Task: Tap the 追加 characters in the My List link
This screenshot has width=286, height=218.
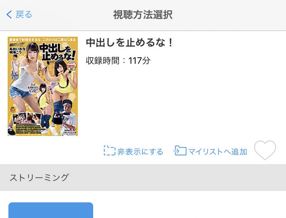Action: pyautogui.click(x=239, y=152)
